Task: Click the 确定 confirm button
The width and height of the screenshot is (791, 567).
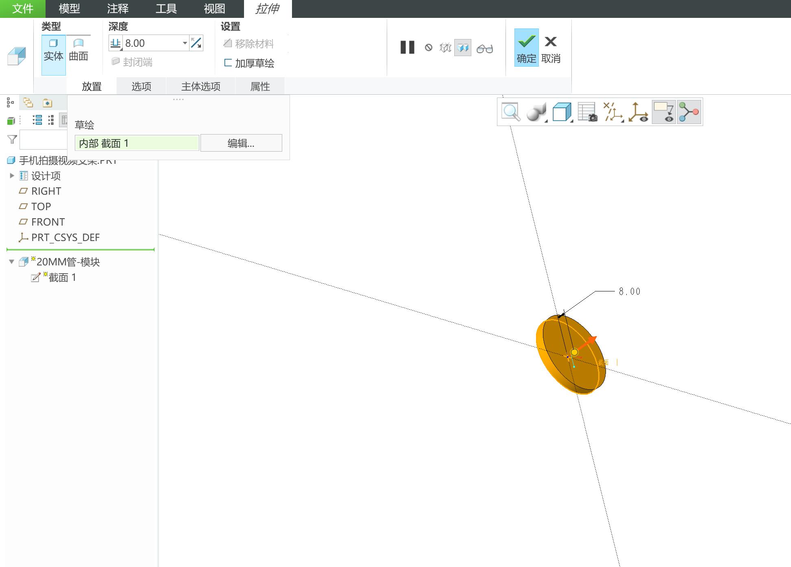Action: pyautogui.click(x=526, y=48)
